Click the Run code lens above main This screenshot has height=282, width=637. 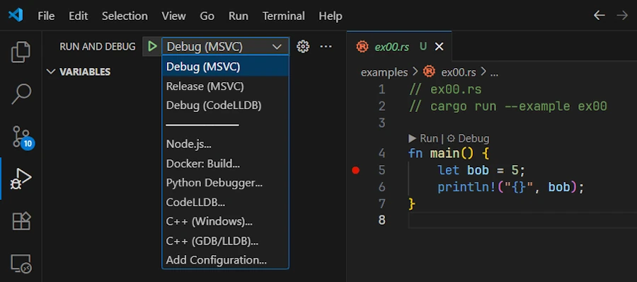point(423,138)
